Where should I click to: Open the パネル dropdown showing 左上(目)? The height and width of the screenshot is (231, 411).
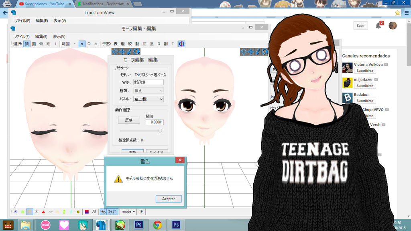[x=148, y=99]
